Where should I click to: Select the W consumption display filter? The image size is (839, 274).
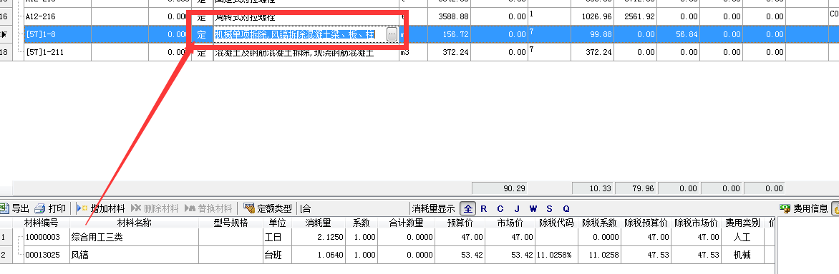533,208
